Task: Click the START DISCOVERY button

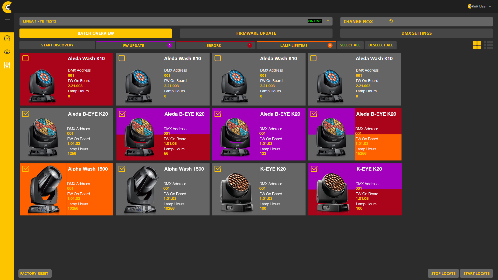Action: [x=57, y=45]
